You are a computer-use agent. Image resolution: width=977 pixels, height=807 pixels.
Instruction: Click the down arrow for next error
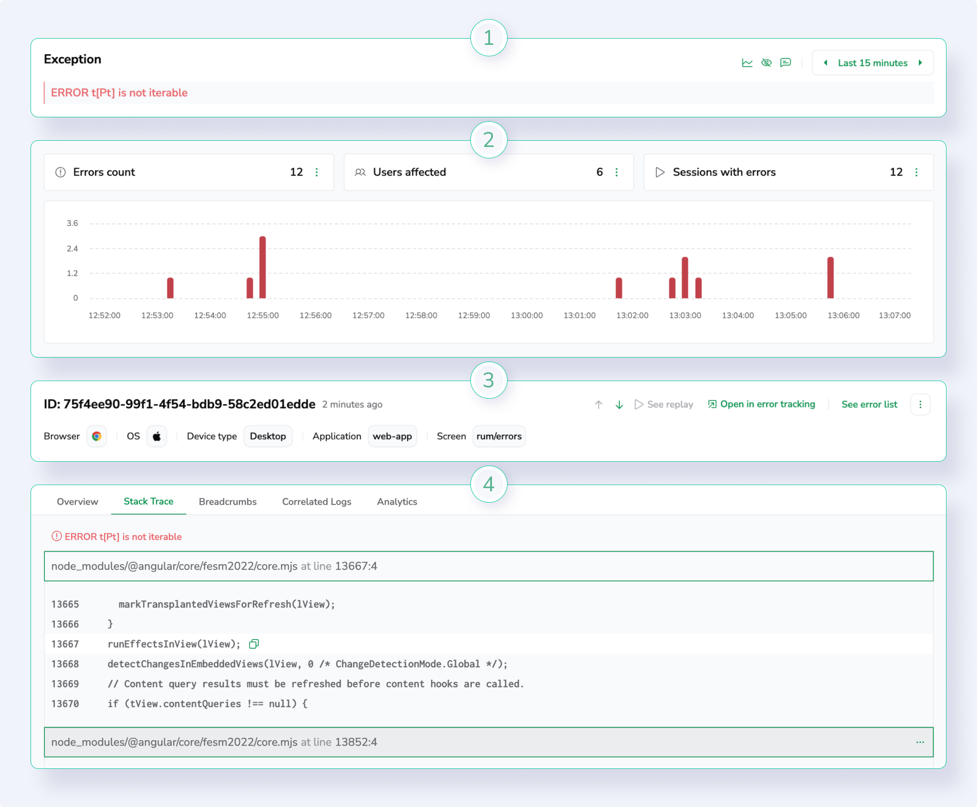pyautogui.click(x=619, y=404)
